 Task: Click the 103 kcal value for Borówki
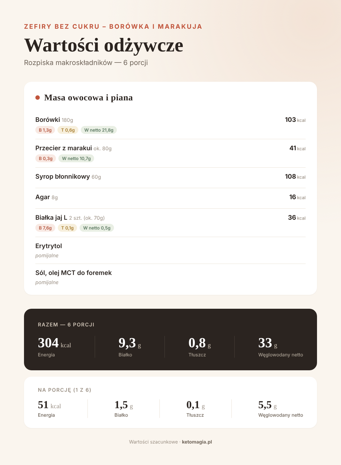click(x=295, y=120)
